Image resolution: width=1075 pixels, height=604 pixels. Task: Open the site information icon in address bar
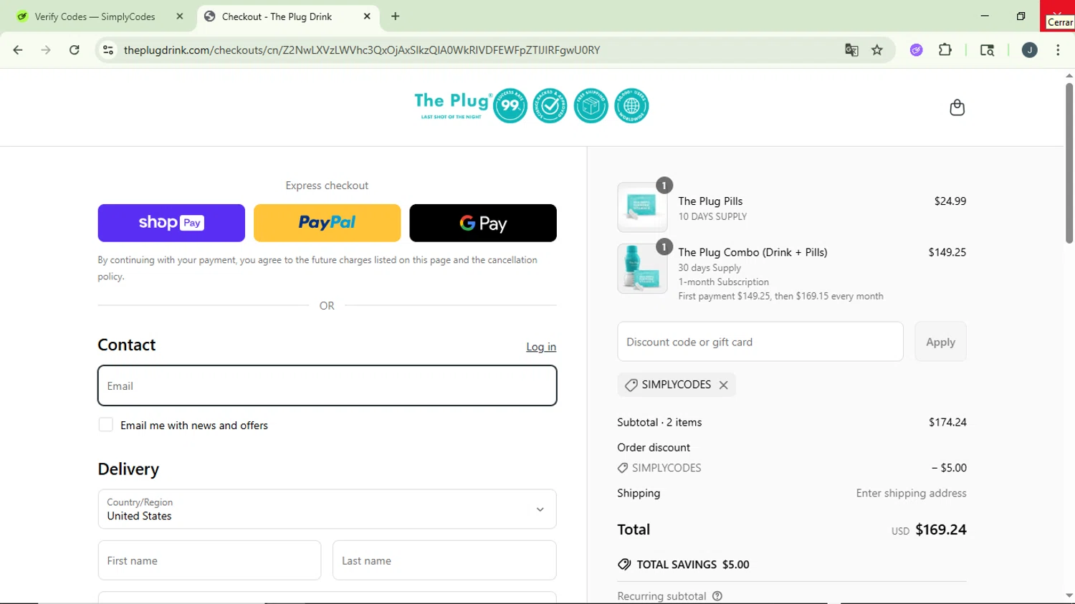point(108,50)
